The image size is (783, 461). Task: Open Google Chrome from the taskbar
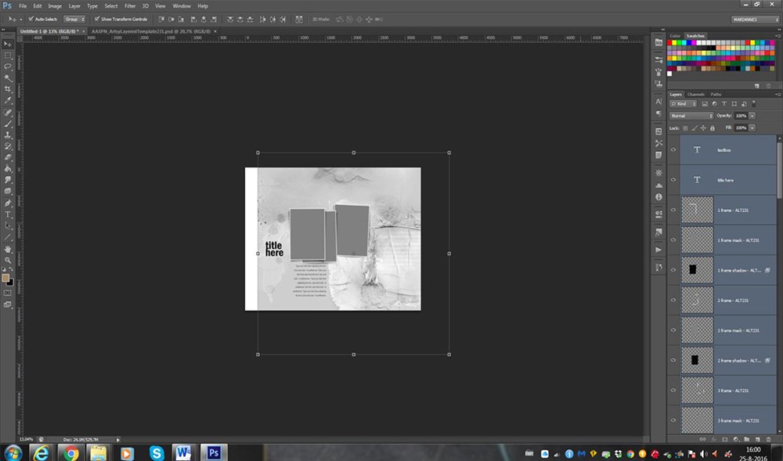point(71,452)
